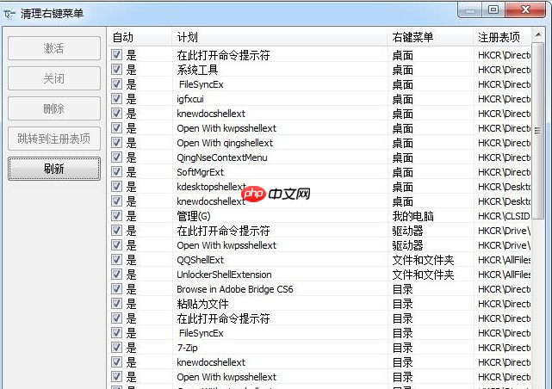
Task: Toggle the Browse in Adobe Bridge CS6 checkbox
Action: (116, 289)
